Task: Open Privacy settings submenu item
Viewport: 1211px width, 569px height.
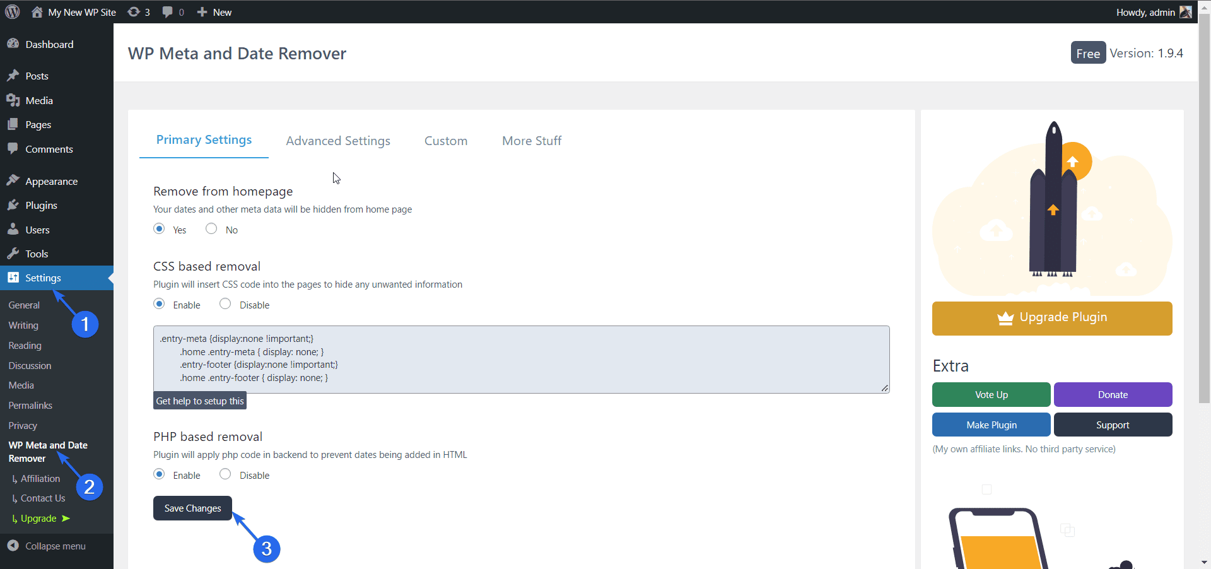Action: click(x=23, y=426)
